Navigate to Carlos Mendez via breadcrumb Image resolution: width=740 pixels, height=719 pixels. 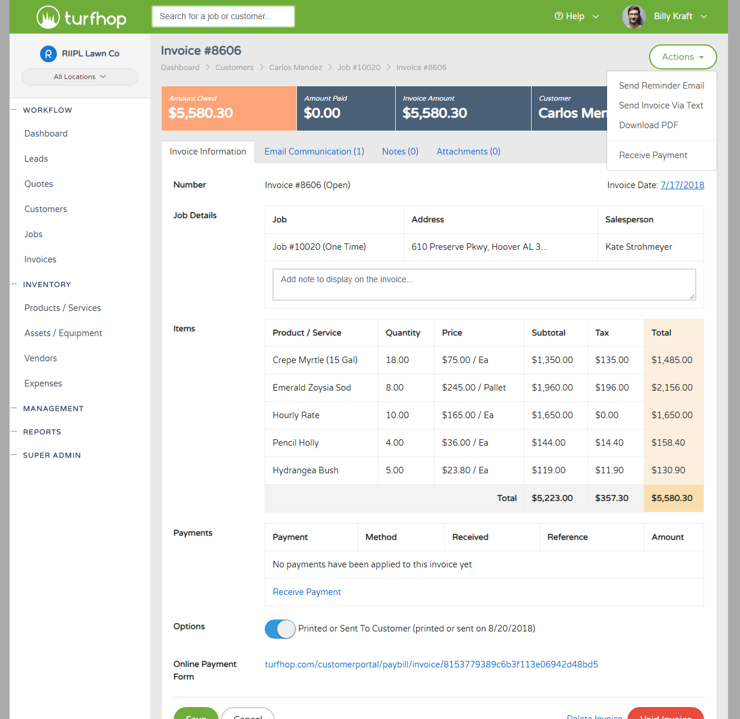(x=295, y=67)
